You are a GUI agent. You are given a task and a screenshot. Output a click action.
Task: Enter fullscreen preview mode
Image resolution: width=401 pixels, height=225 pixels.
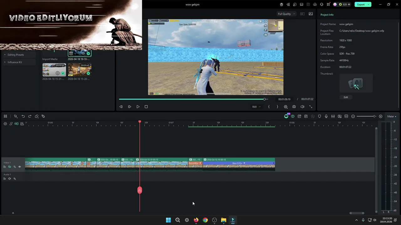[311, 107]
